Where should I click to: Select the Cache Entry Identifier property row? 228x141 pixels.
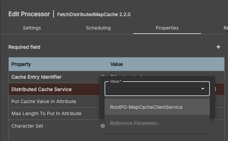pos(36,77)
